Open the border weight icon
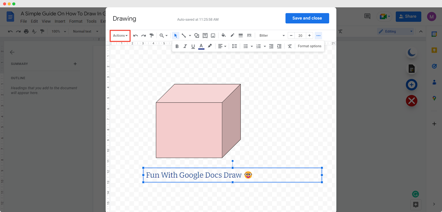442x212 pixels. [241, 36]
